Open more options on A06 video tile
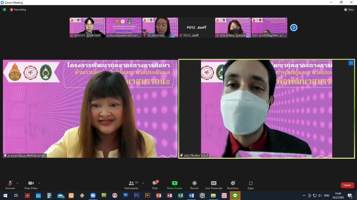The image size is (357, 200). [x=351, y=63]
